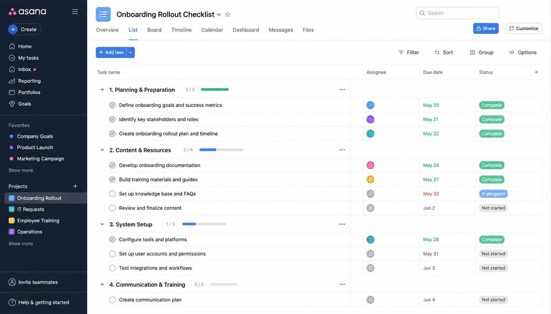This screenshot has height=314, width=551.
Task: Click the In progress status pill
Action: click(x=493, y=194)
